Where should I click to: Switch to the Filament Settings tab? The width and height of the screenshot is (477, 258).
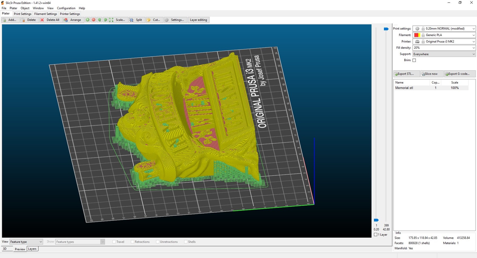click(46, 14)
